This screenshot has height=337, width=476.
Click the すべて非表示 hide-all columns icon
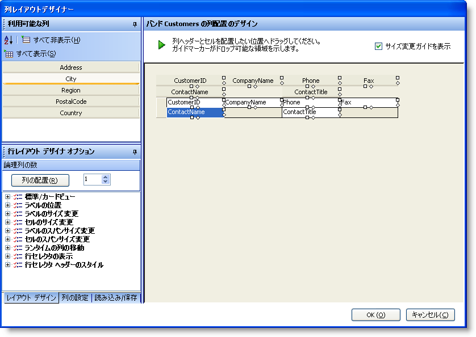[x=26, y=39]
